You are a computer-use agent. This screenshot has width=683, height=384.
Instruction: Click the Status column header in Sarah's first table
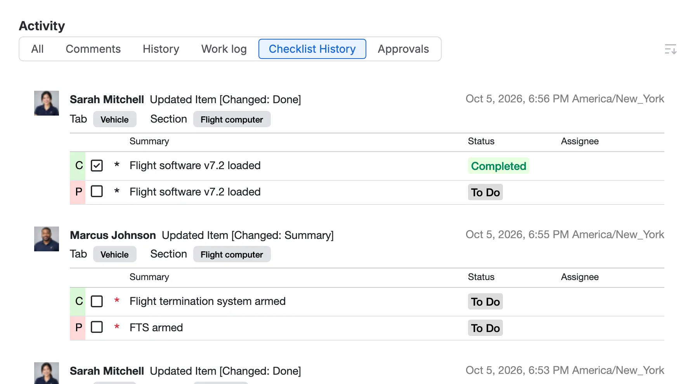[x=481, y=141]
